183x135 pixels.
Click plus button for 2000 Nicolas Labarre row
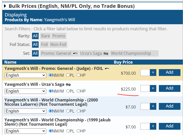tap(153, 106)
